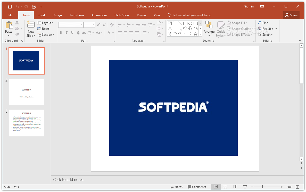Image resolution: width=306 pixels, height=192 pixels.
Task: Fit slide to current window
Action: 297,187
